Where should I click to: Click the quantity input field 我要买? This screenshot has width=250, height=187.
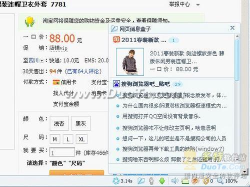pos(62,152)
